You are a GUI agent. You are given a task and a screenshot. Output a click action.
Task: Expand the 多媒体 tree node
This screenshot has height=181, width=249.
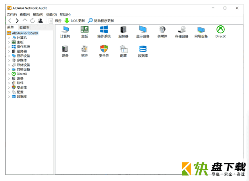click(x=9, y=60)
